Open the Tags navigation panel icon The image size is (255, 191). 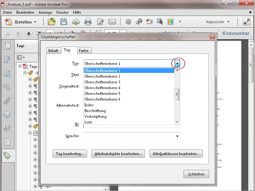pyautogui.click(x=7, y=156)
